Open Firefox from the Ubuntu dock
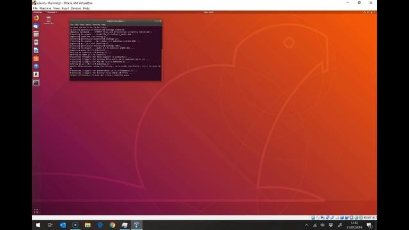Image resolution: width=409 pixels, height=230 pixels. [x=36, y=18]
